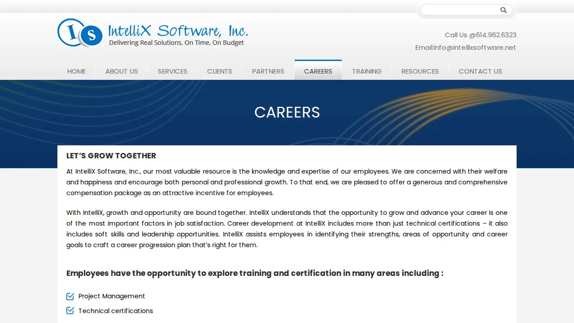
Task: Open the Home menu item
Action: pyautogui.click(x=77, y=71)
